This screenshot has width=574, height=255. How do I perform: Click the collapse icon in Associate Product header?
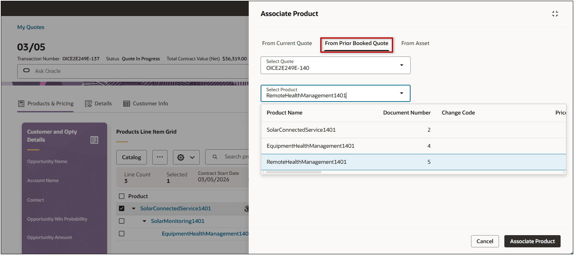[x=555, y=14]
